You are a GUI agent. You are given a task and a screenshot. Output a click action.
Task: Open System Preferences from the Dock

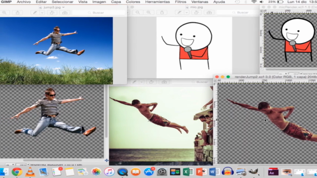[x=162, y=172]
